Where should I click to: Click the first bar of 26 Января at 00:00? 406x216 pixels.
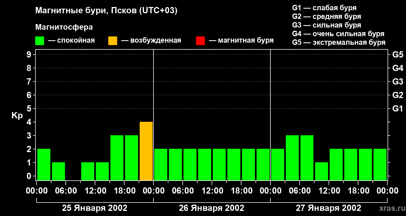click(161, 164)
